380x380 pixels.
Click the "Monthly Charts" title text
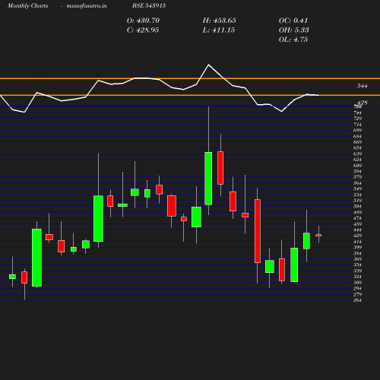point(27,5)
